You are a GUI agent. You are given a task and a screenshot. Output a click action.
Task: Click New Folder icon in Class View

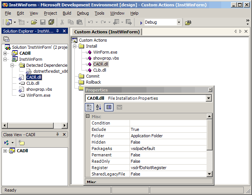[x=22, y=143]
